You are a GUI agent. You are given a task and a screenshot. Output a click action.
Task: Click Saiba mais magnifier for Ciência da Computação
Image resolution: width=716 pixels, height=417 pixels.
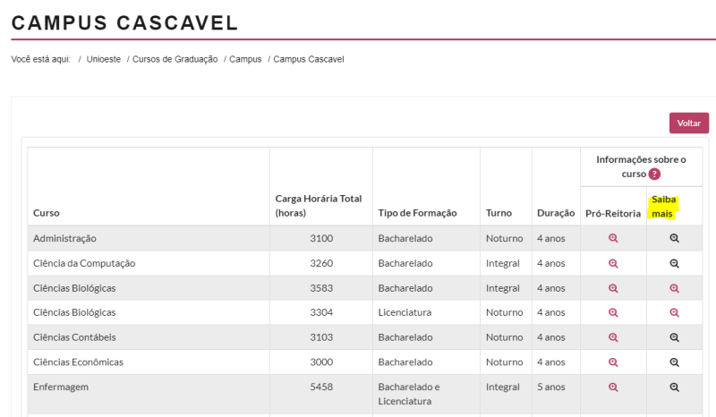coord(675,264)
